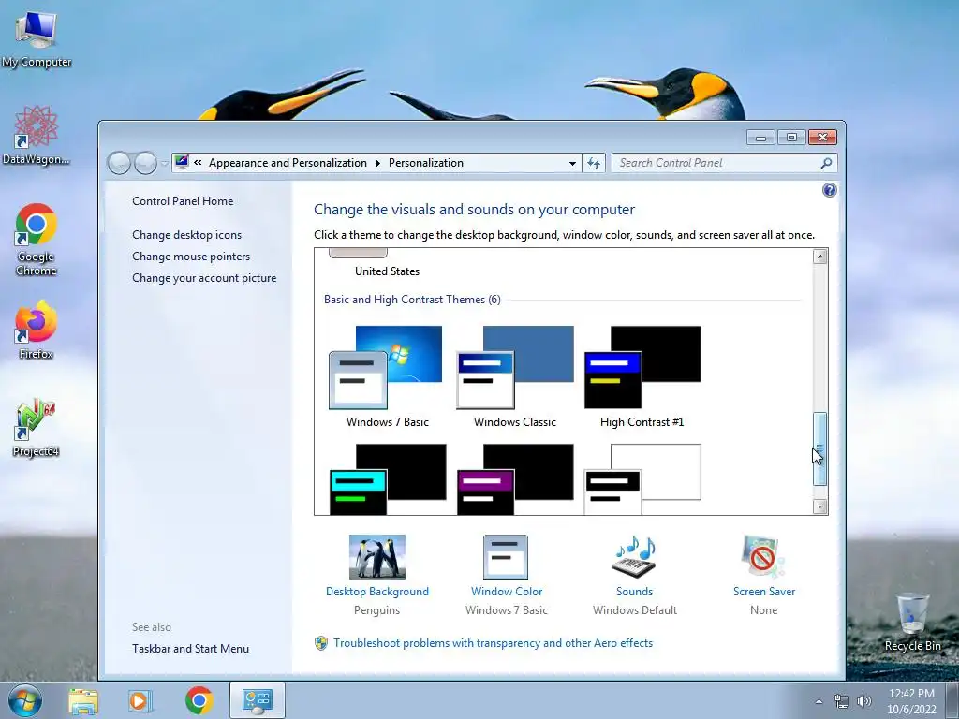The height and width of the screenshot is (719, 959).
Task: Click the breadcrumb arrow after Appearance and Personalization
Action: tap(377, 163)
